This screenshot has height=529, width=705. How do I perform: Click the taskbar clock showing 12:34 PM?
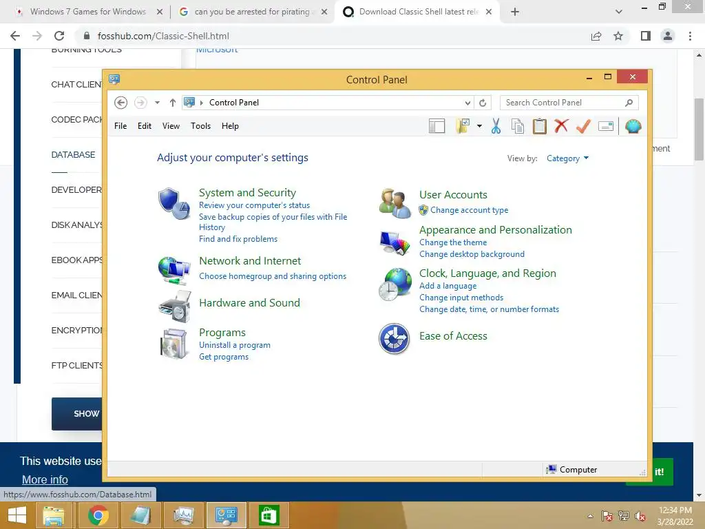click(x=675, y=516)
